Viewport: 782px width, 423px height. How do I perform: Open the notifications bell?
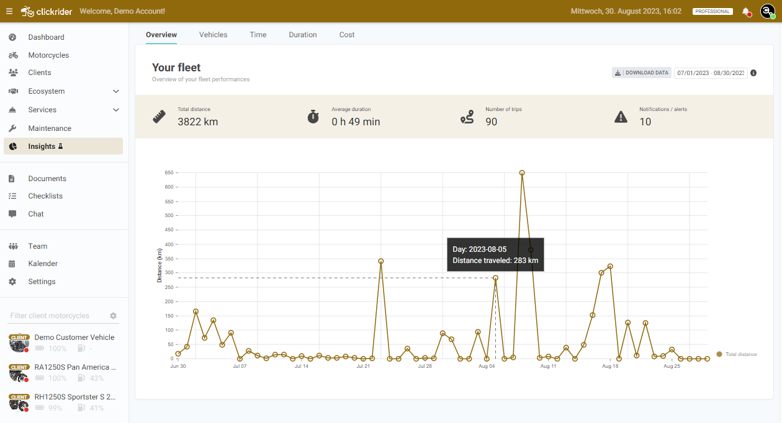tap(747, 12)
